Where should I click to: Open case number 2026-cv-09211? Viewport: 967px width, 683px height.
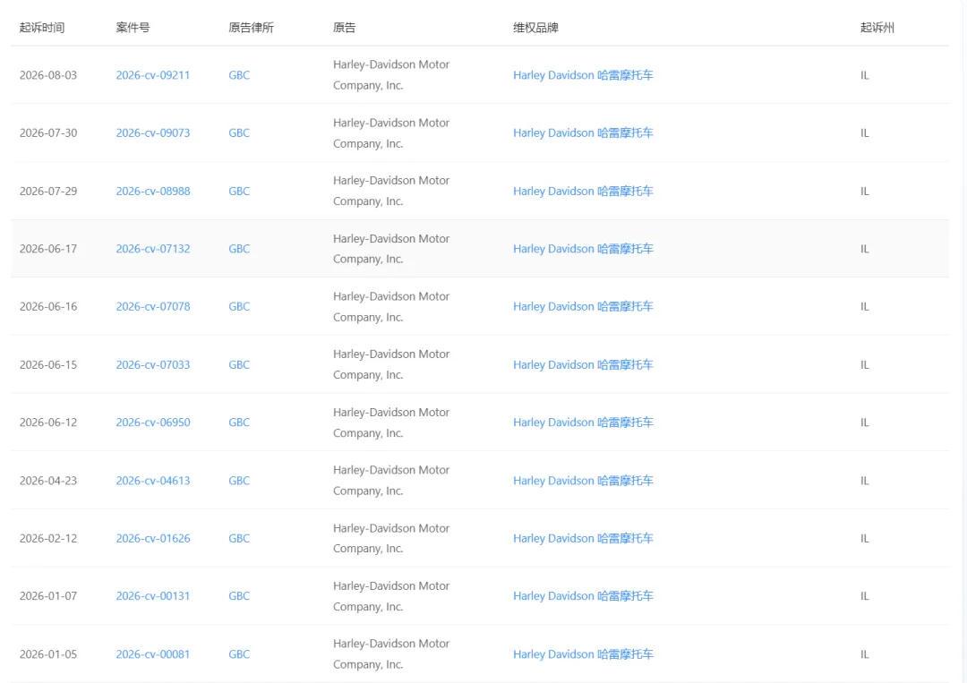point(153,75)
